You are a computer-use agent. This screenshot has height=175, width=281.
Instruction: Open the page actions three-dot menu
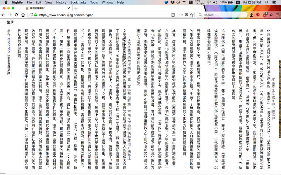[181, 15]
